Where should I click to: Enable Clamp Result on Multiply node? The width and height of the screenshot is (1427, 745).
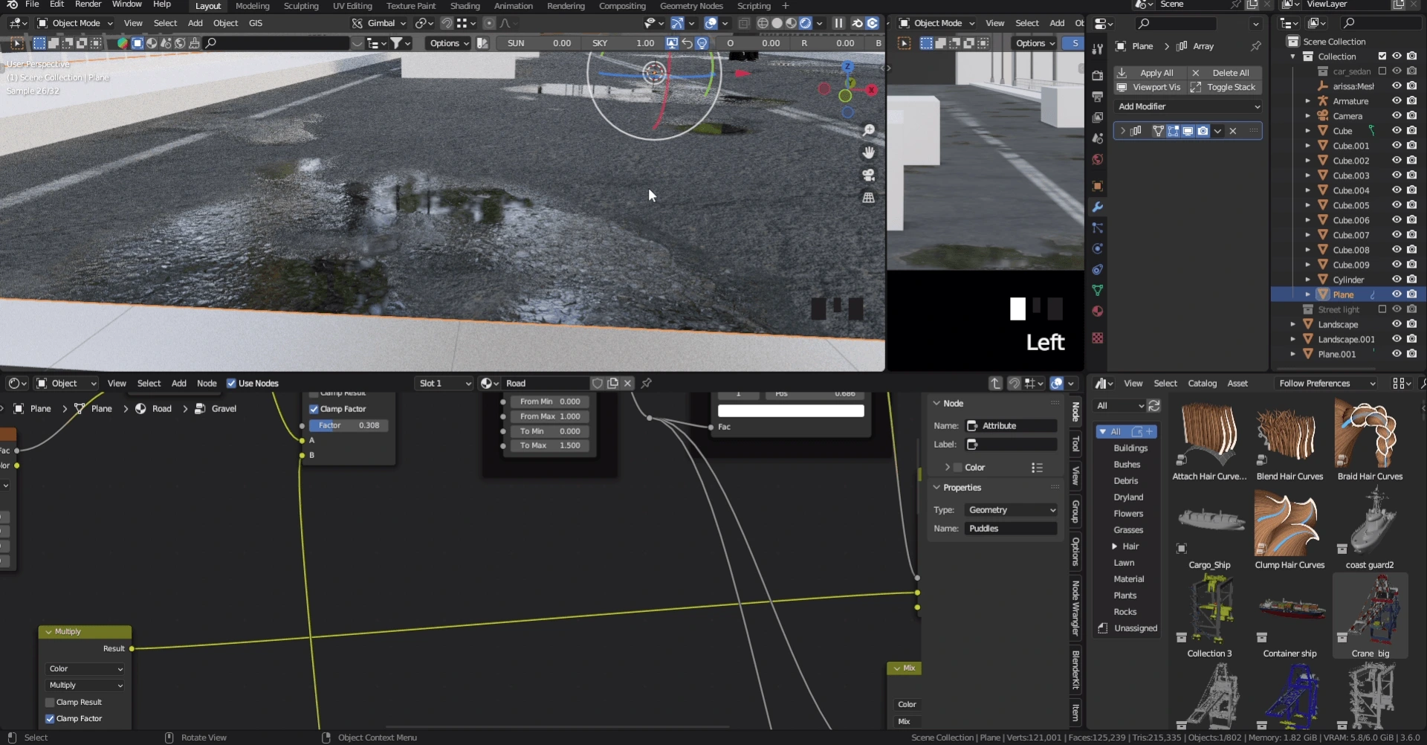click(x=50, y=703)
